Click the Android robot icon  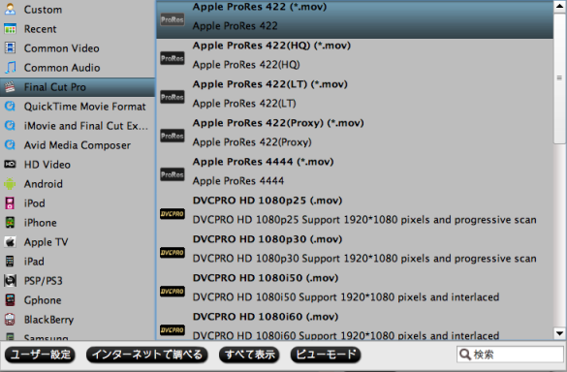point(10,184)
